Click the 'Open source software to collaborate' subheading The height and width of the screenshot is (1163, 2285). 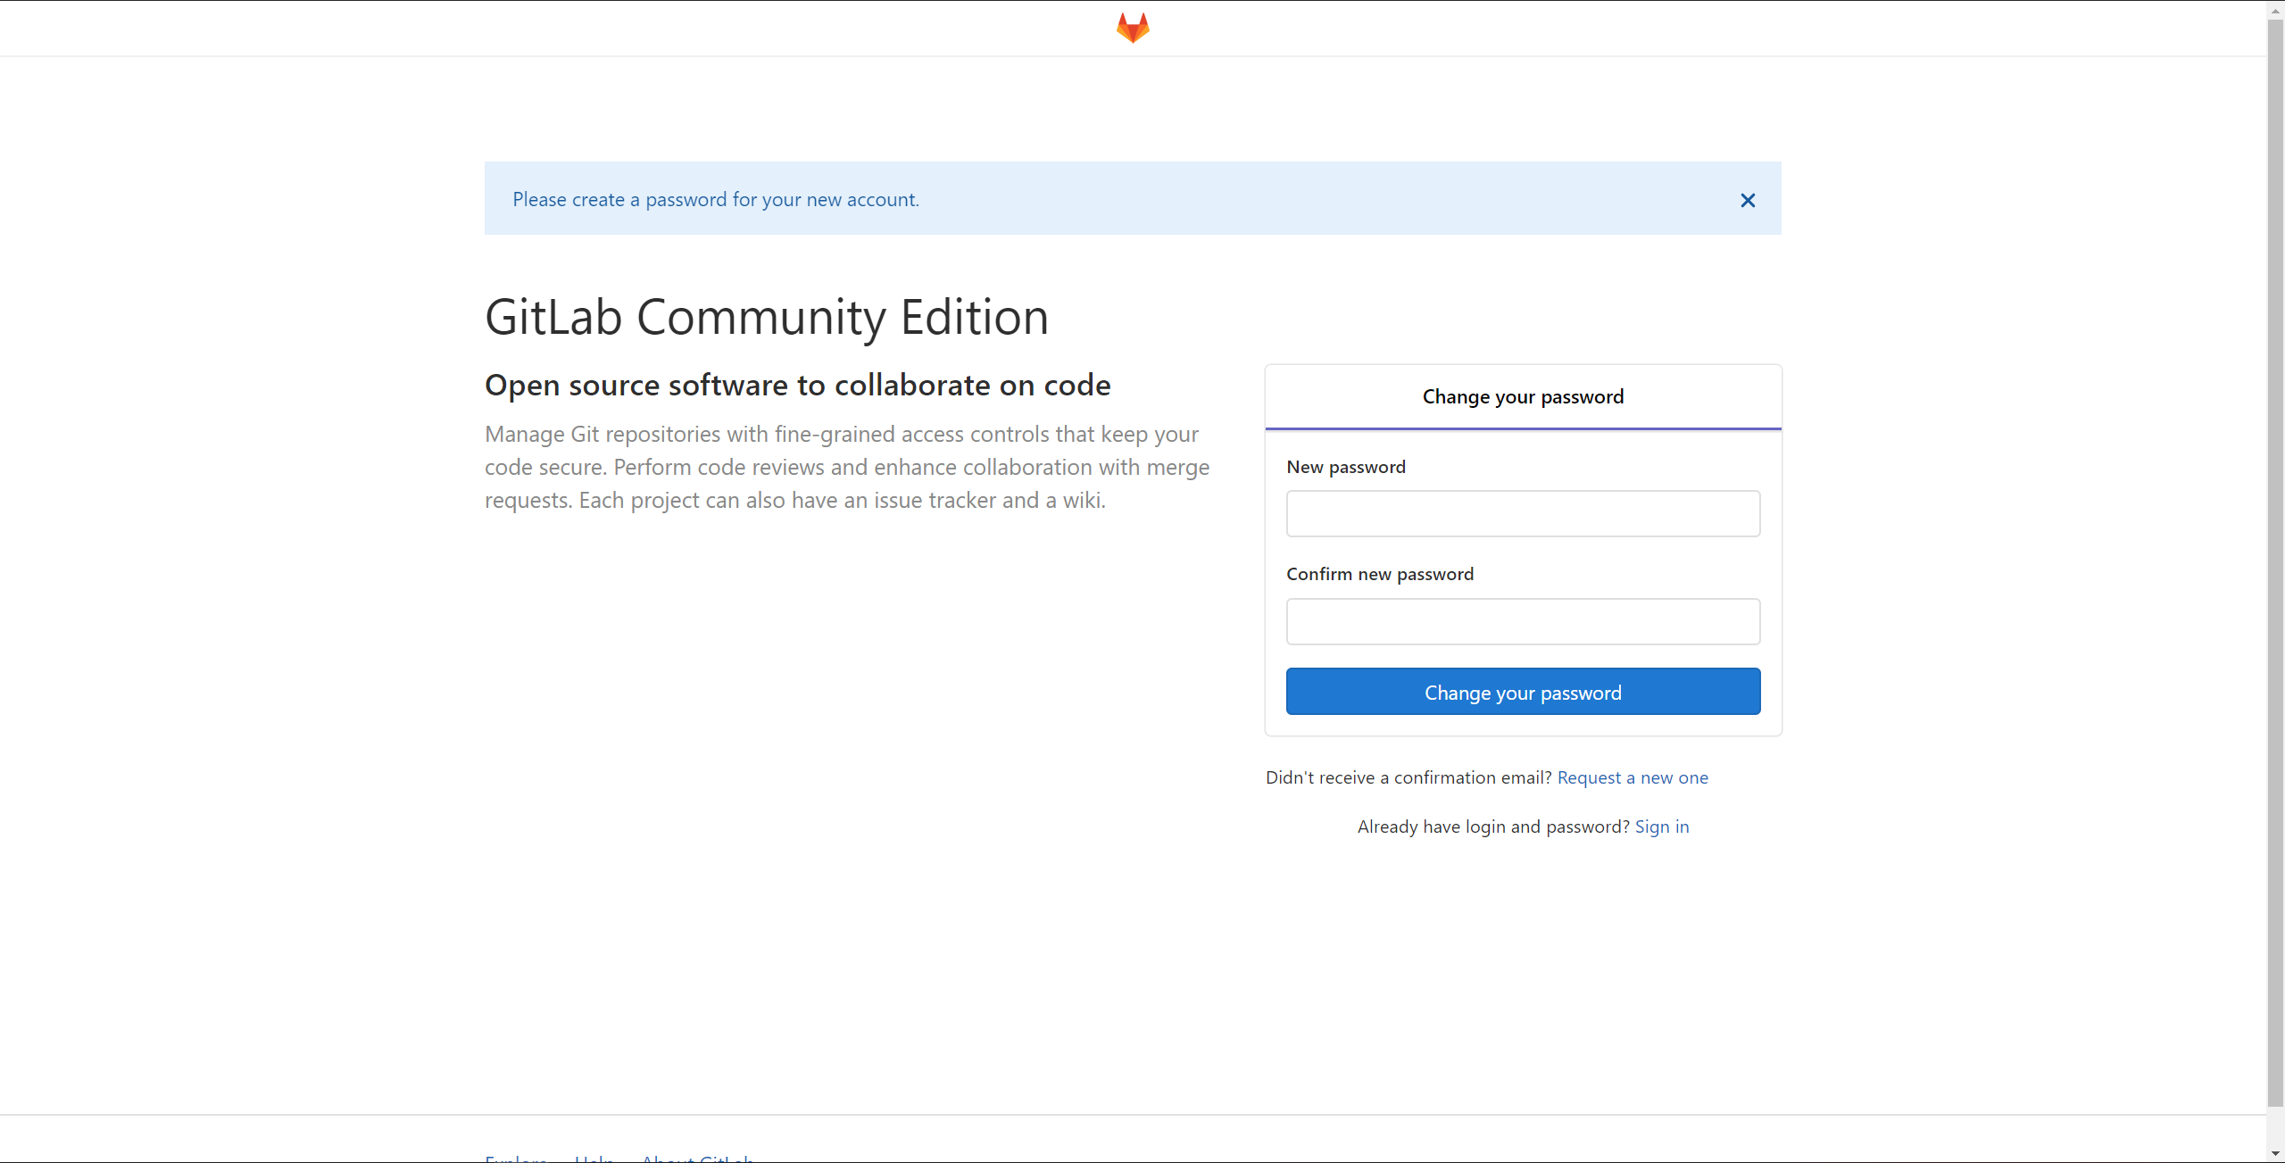798,386
